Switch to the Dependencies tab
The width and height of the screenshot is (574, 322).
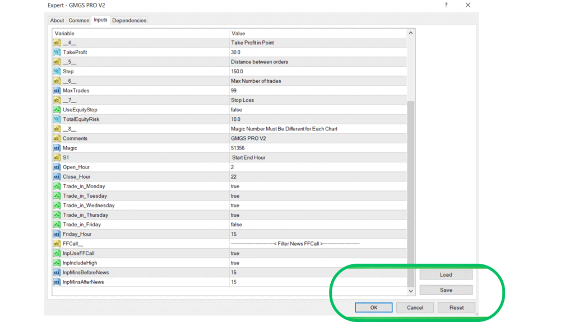pos(129,21)
